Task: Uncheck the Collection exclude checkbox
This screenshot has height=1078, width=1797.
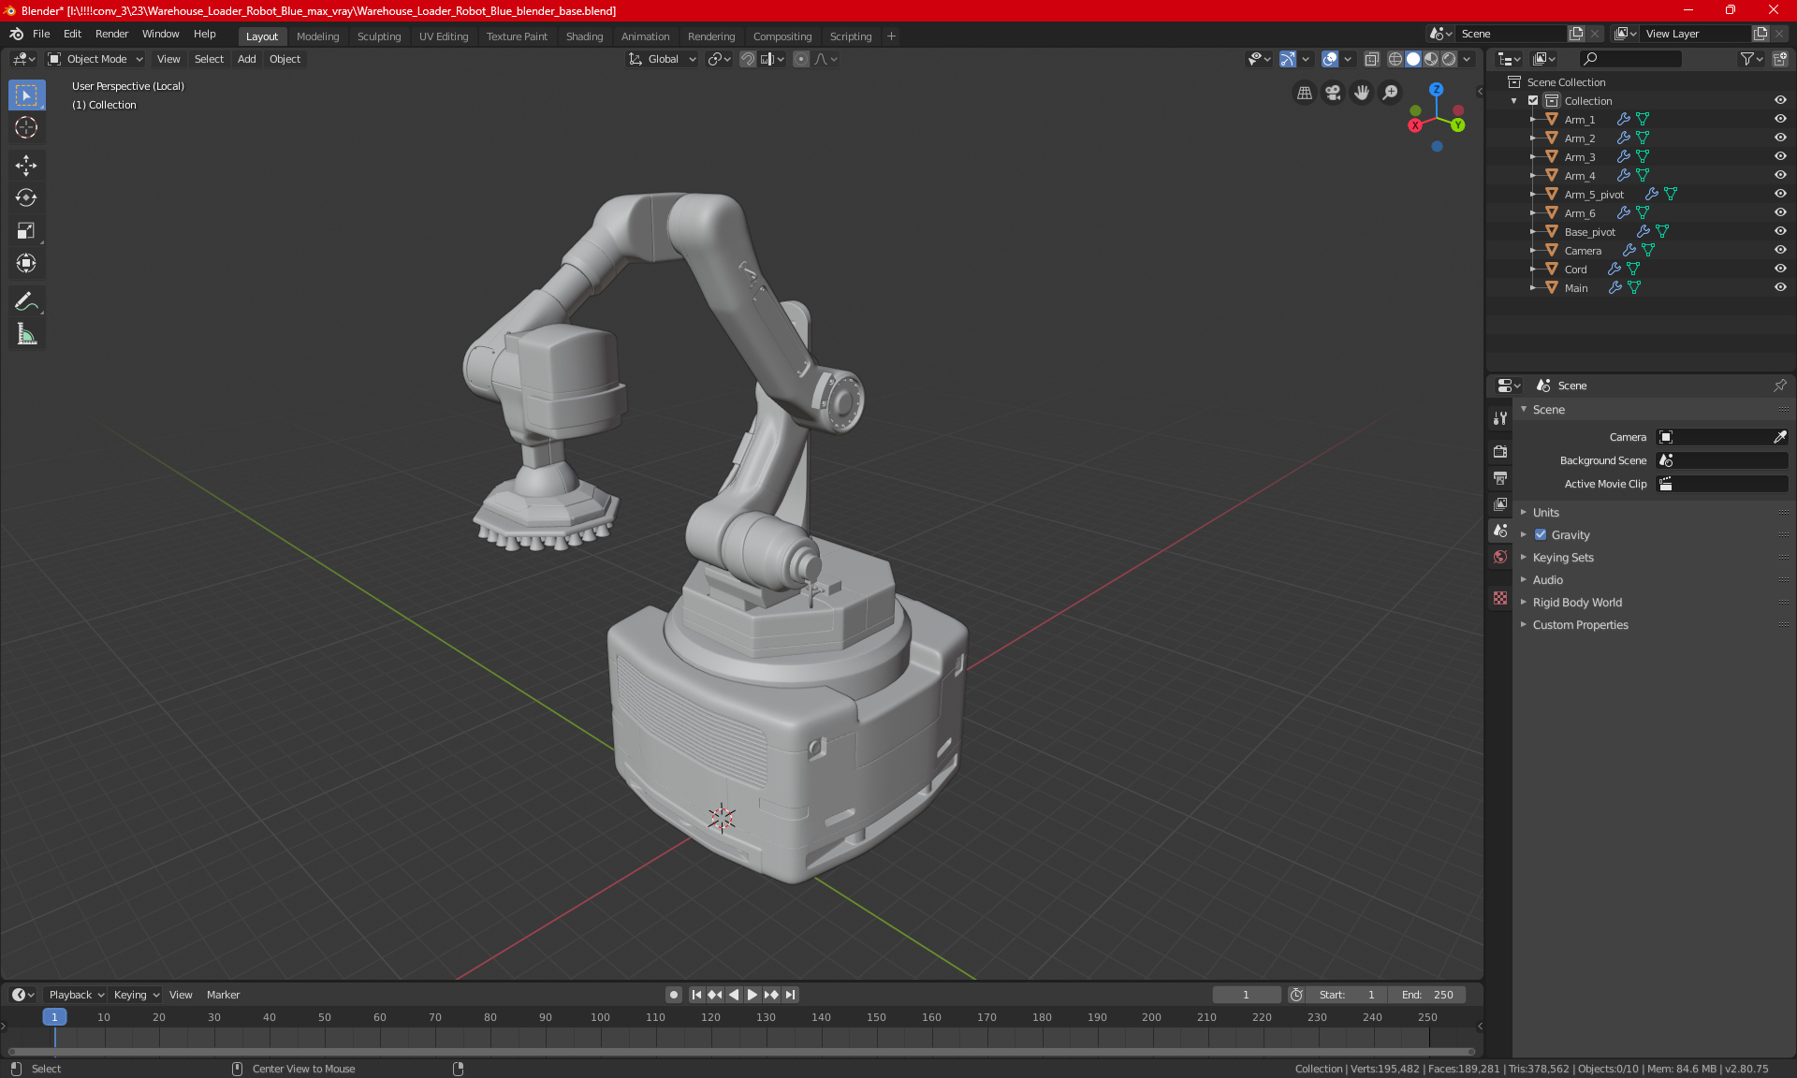Action: (x=1533, y=100)
